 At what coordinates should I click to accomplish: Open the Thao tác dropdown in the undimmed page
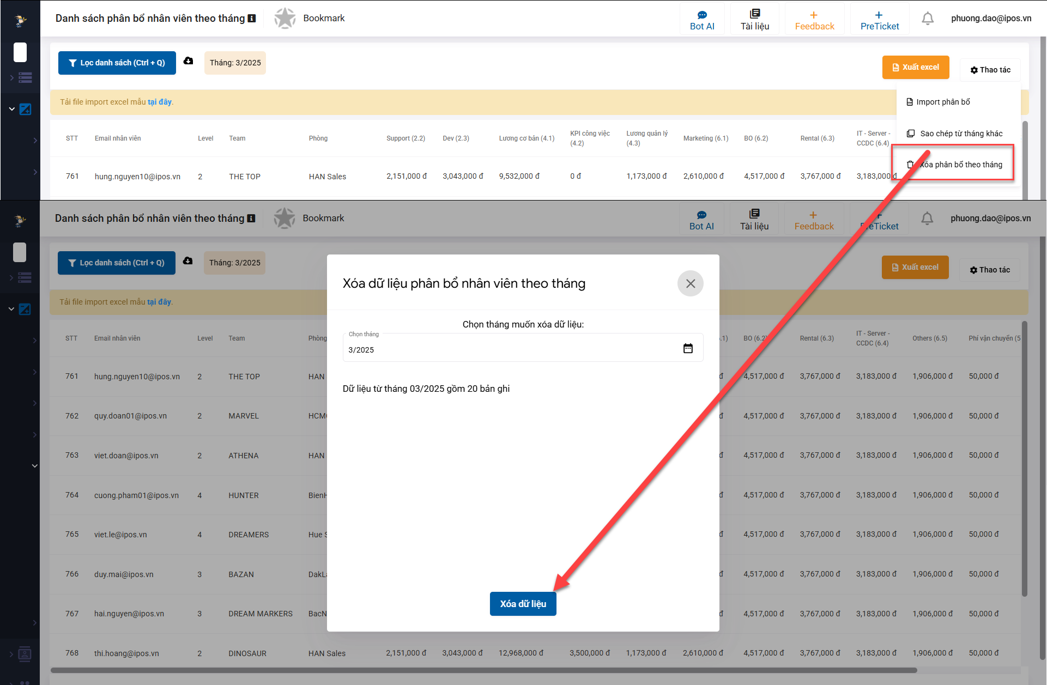990,70
